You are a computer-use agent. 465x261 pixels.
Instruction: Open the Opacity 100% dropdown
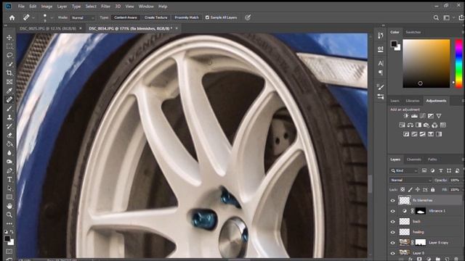coord(456,180)
